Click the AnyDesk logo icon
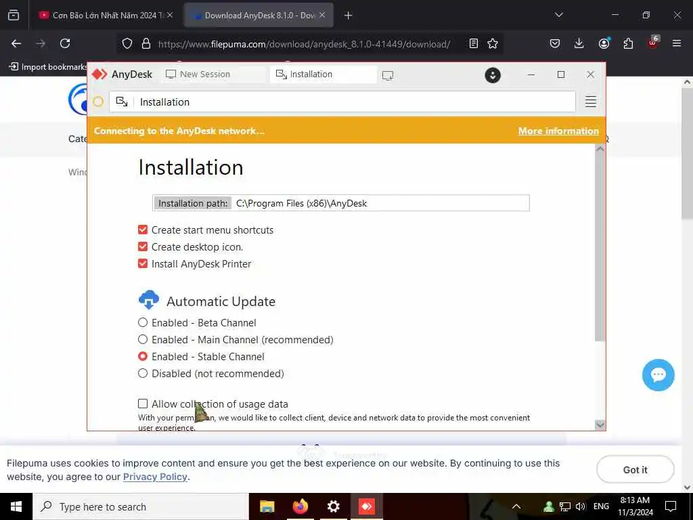The height and width of the screenshot is (520, 693). (x=99, y=74)
